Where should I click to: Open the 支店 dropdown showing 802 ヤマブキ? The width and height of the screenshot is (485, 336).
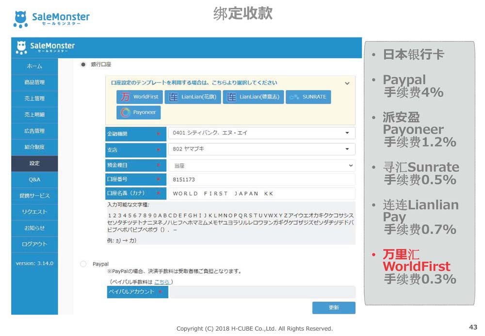click(262, 149)
